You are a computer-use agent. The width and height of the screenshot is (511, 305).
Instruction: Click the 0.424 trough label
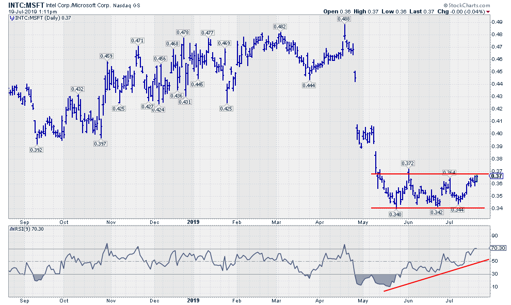(x=158, y=109)
